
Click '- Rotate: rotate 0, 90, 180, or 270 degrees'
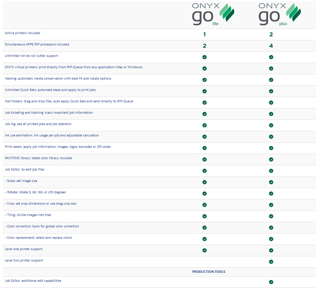pyautogui.click(x=35, y=192)
